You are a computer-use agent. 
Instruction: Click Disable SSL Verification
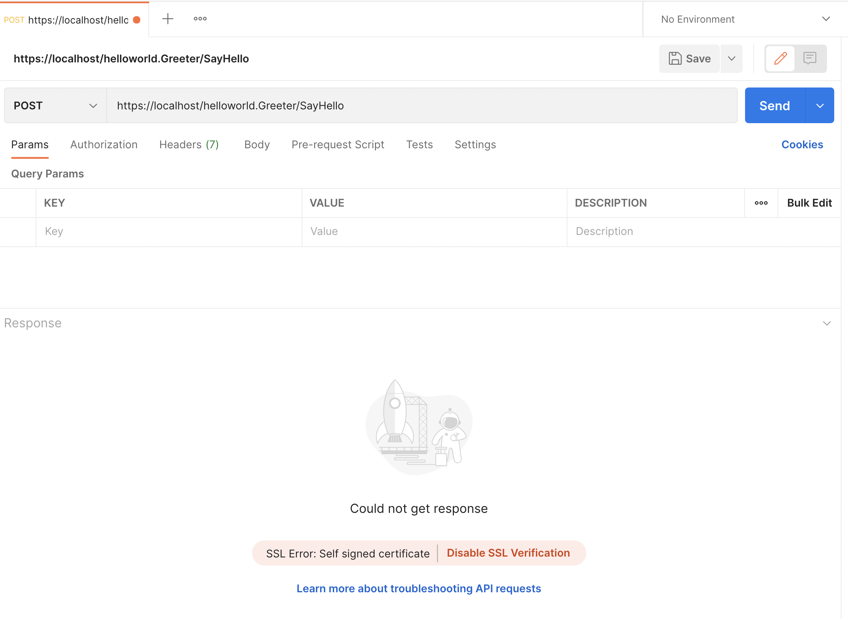coord(508,553)
